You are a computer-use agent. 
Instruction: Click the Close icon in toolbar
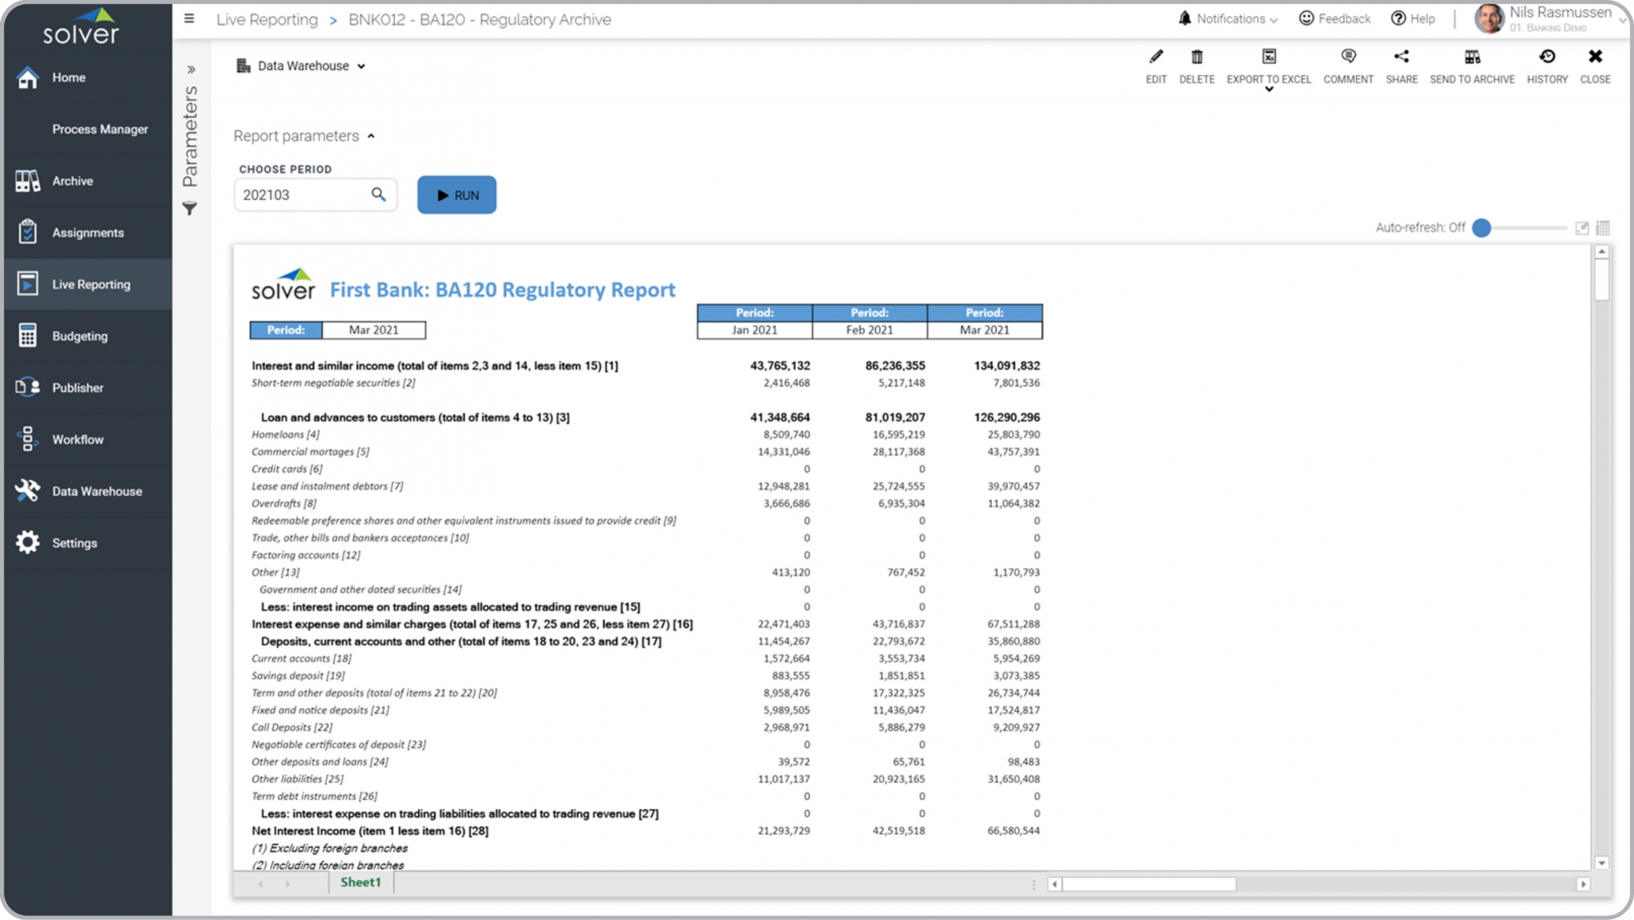1594,56
